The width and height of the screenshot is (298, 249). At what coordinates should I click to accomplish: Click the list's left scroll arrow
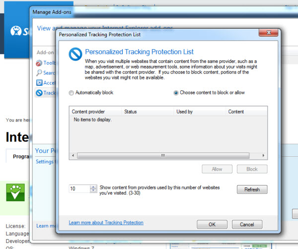[73, 155]
